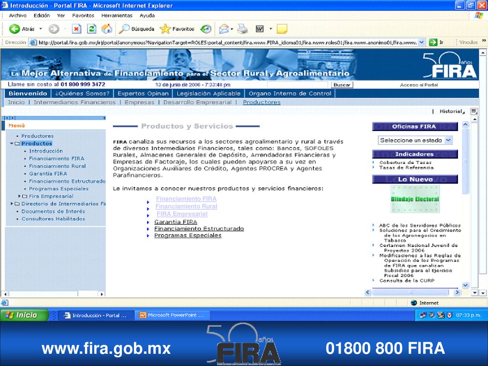Open Tasas de Referencia indicator link

[x=406, y=167]
